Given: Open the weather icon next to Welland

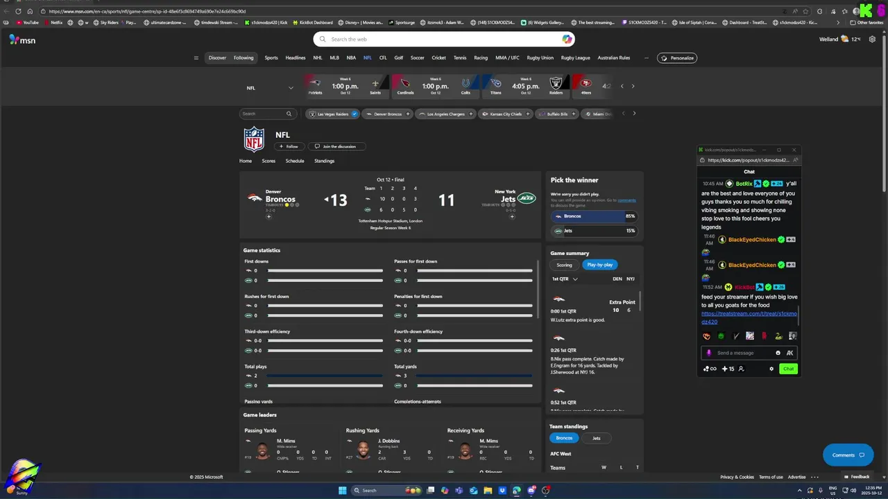Looking at the screenshot, I should click(844, 40).
